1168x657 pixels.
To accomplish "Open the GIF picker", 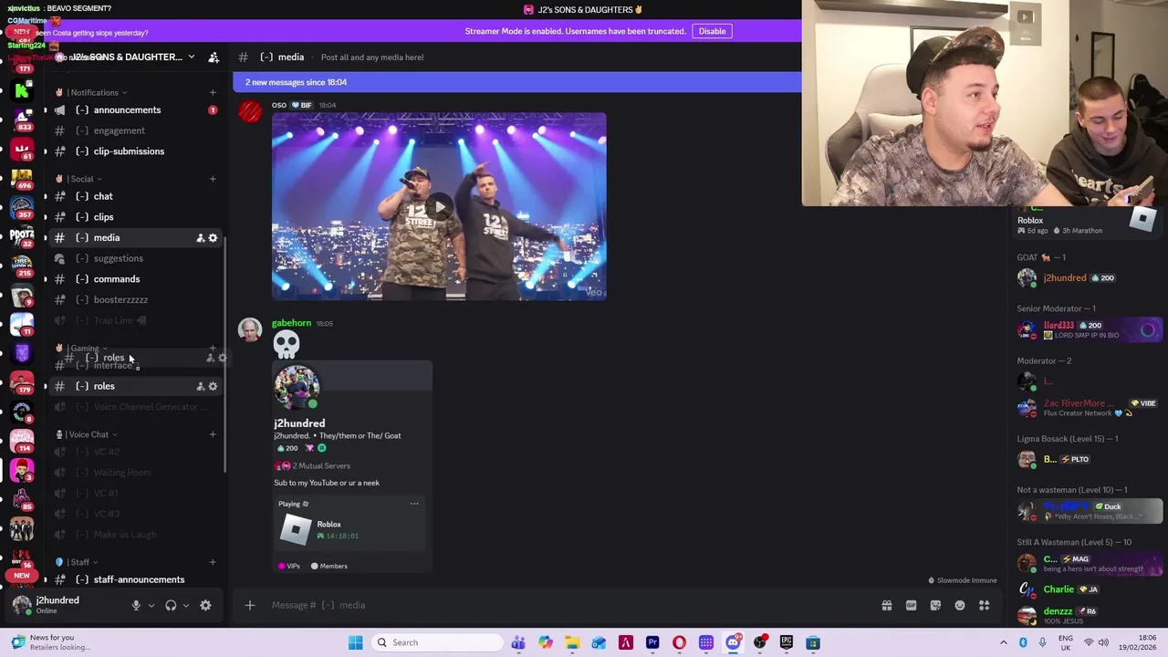I will pos(911,605).
